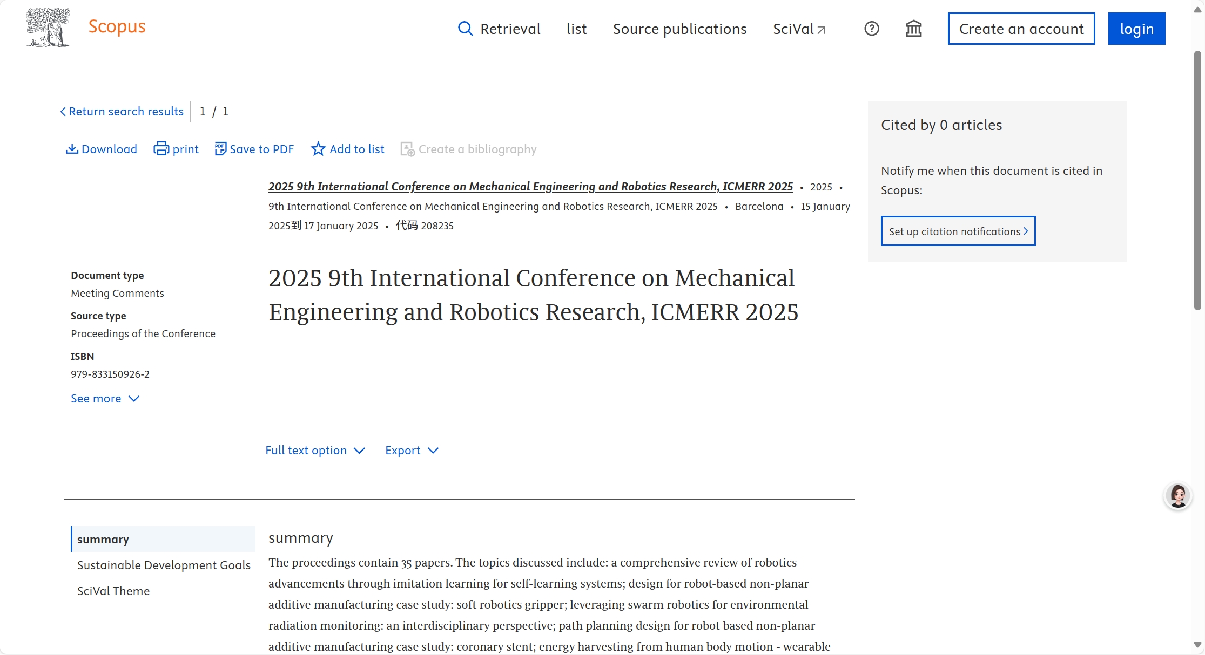The width and height of the screenshot is (1205, 655).
Task: Open SciVal external link
Action: pos(799,29)
